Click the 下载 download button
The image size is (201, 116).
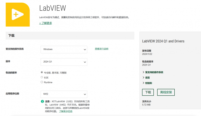tap(148, 92)
